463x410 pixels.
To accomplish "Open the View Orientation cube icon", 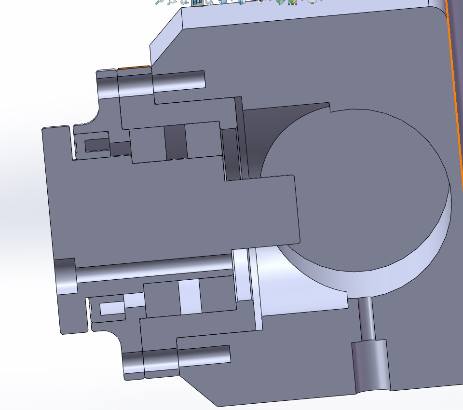I will (223, 2).
